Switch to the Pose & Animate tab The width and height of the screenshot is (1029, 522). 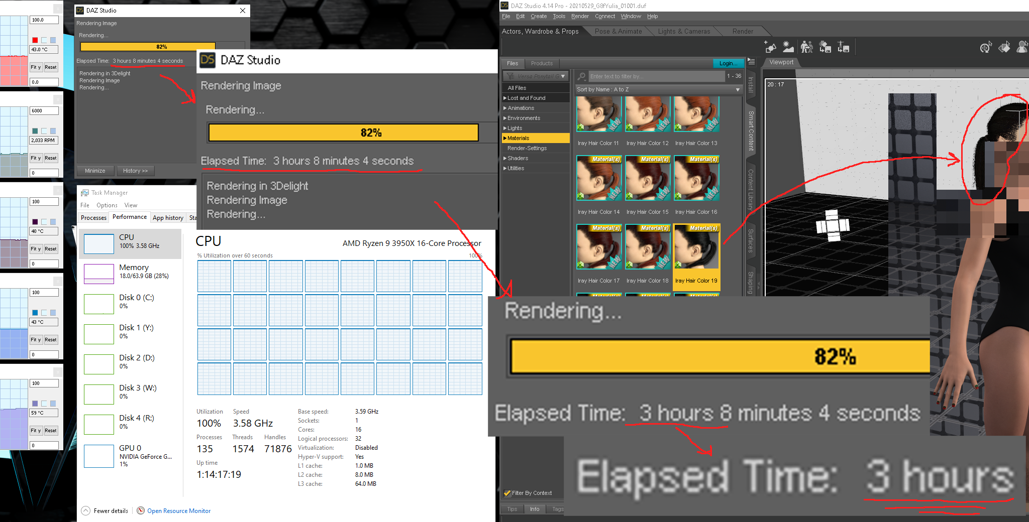click(x=618, y=31)
